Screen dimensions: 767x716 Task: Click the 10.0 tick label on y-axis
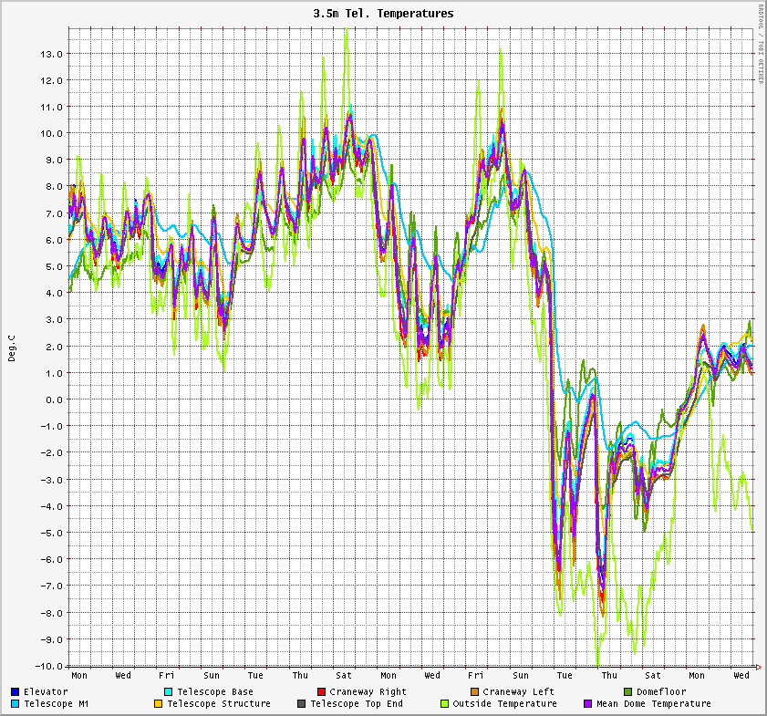point(50,133)
